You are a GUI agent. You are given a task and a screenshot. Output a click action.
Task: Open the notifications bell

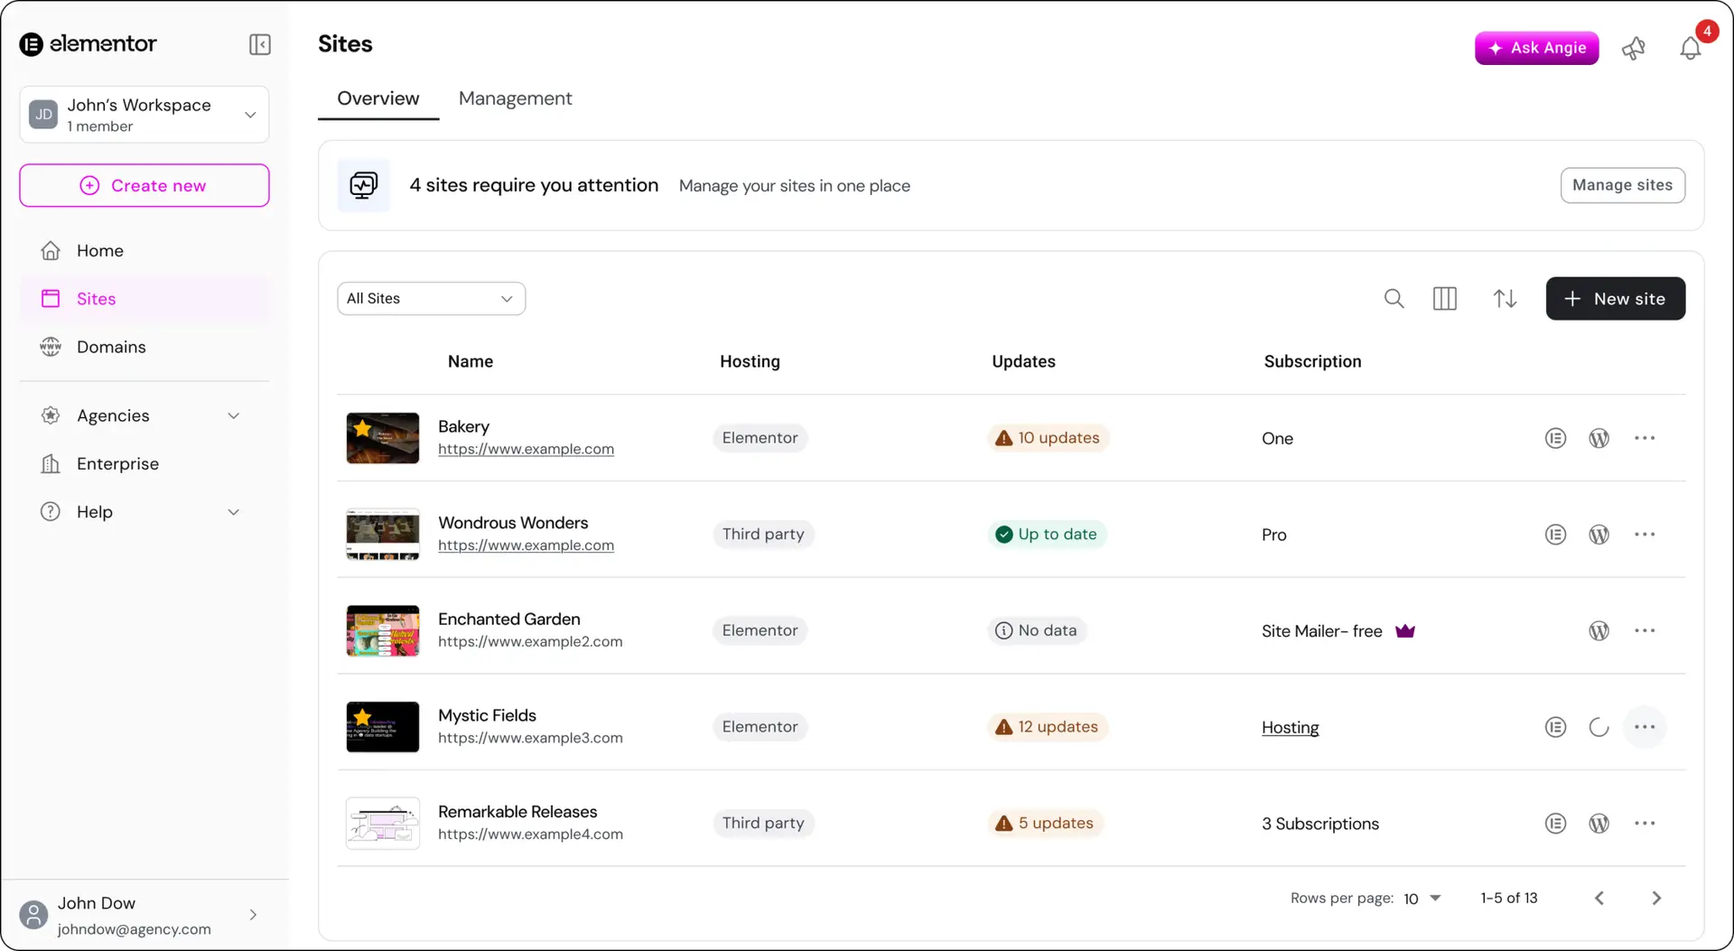tap(1690, 48)
